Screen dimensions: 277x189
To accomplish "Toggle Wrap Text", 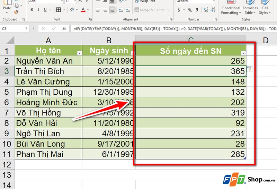I will (145, 1).
